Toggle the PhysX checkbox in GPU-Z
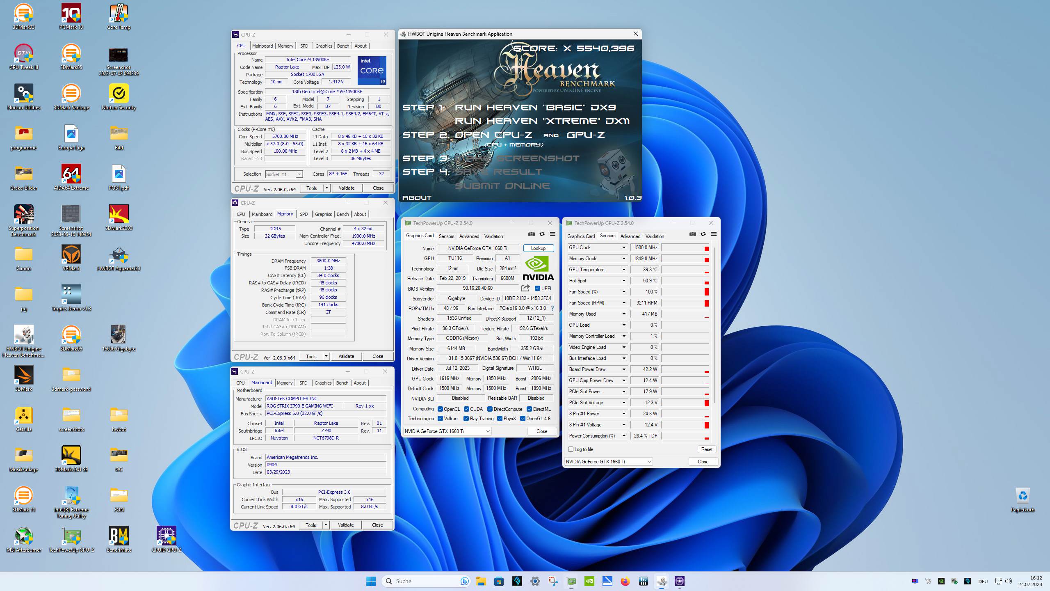 click(x=500, y=418)
